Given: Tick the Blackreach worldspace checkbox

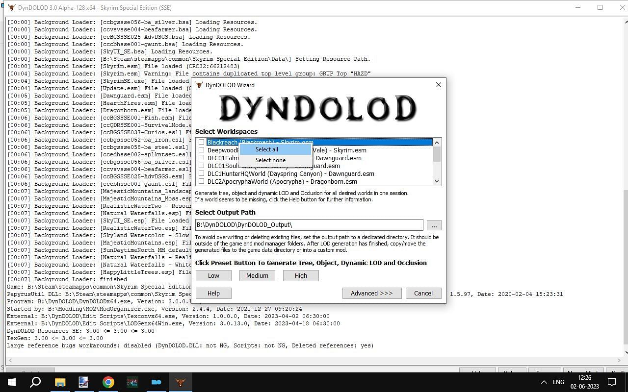Looking at the screenshot, I should pos(201,142).
